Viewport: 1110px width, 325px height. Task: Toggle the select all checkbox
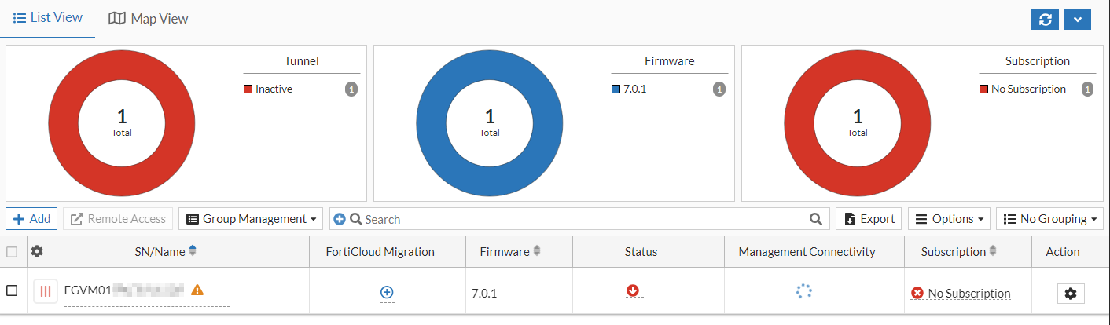(x=12, y=252)
